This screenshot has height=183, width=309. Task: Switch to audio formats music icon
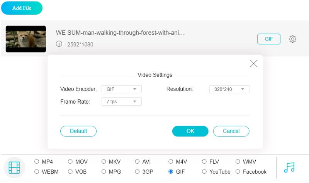pos(289,167)
